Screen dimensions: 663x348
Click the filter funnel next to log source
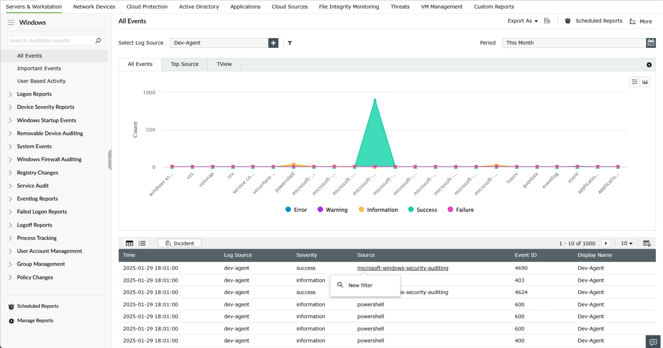(x=290, y=43)
